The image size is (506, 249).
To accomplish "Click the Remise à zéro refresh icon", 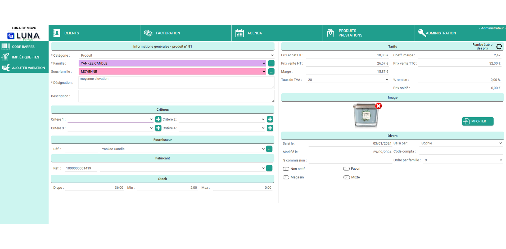I will click(x=499, y=47).
